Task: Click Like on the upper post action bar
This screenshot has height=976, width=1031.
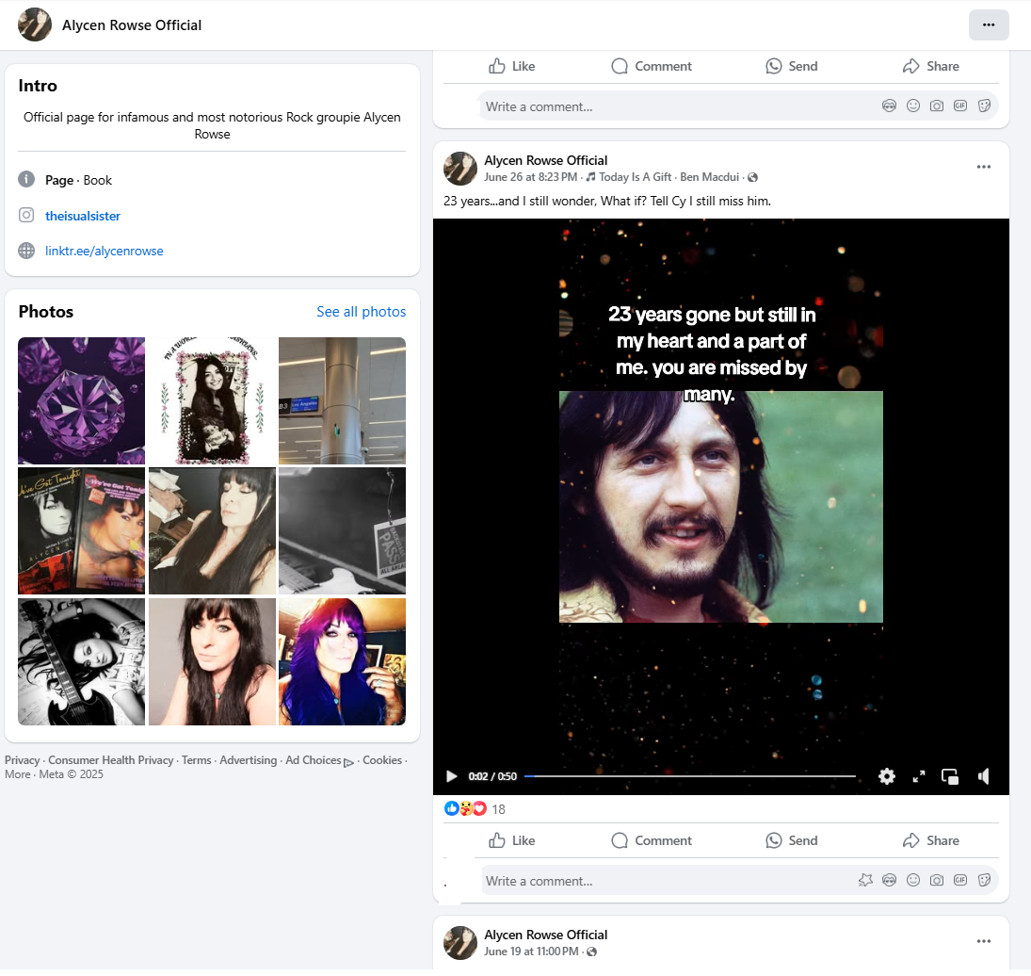Action: [x=511, y=66]
